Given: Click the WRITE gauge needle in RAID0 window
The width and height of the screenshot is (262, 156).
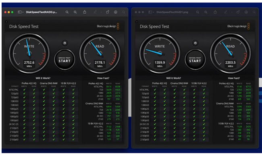Looking at the screenshot, I should (x=28, y=47).
